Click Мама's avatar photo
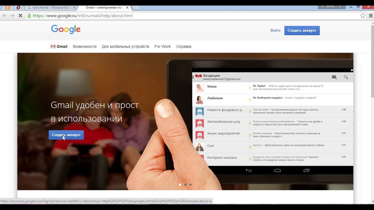The width and height of the screenshot is (374, 210). pos(200,88)
